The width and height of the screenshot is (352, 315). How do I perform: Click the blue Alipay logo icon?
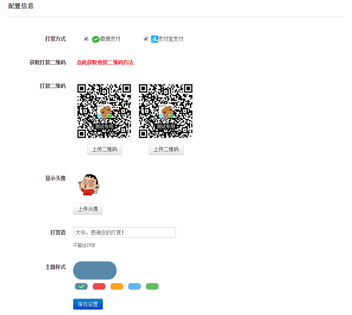point(155,39)
